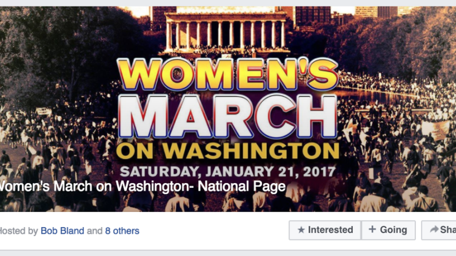Mark yourself as Interested in the event
This screenshot has width=456, height=256.
pos(325,230)
